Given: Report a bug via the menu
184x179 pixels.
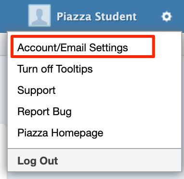Looking at the screenshot, I should [x=44, y=112].
